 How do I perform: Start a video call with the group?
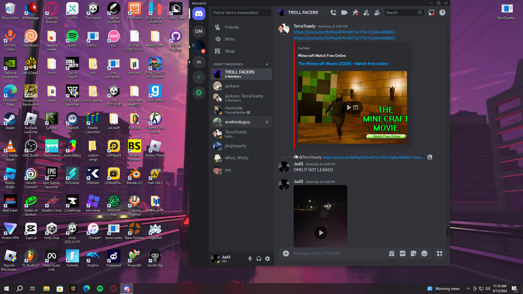344,13
